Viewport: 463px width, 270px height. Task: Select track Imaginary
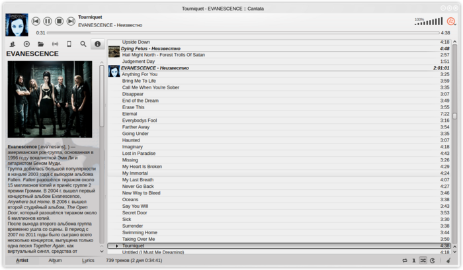279,147
